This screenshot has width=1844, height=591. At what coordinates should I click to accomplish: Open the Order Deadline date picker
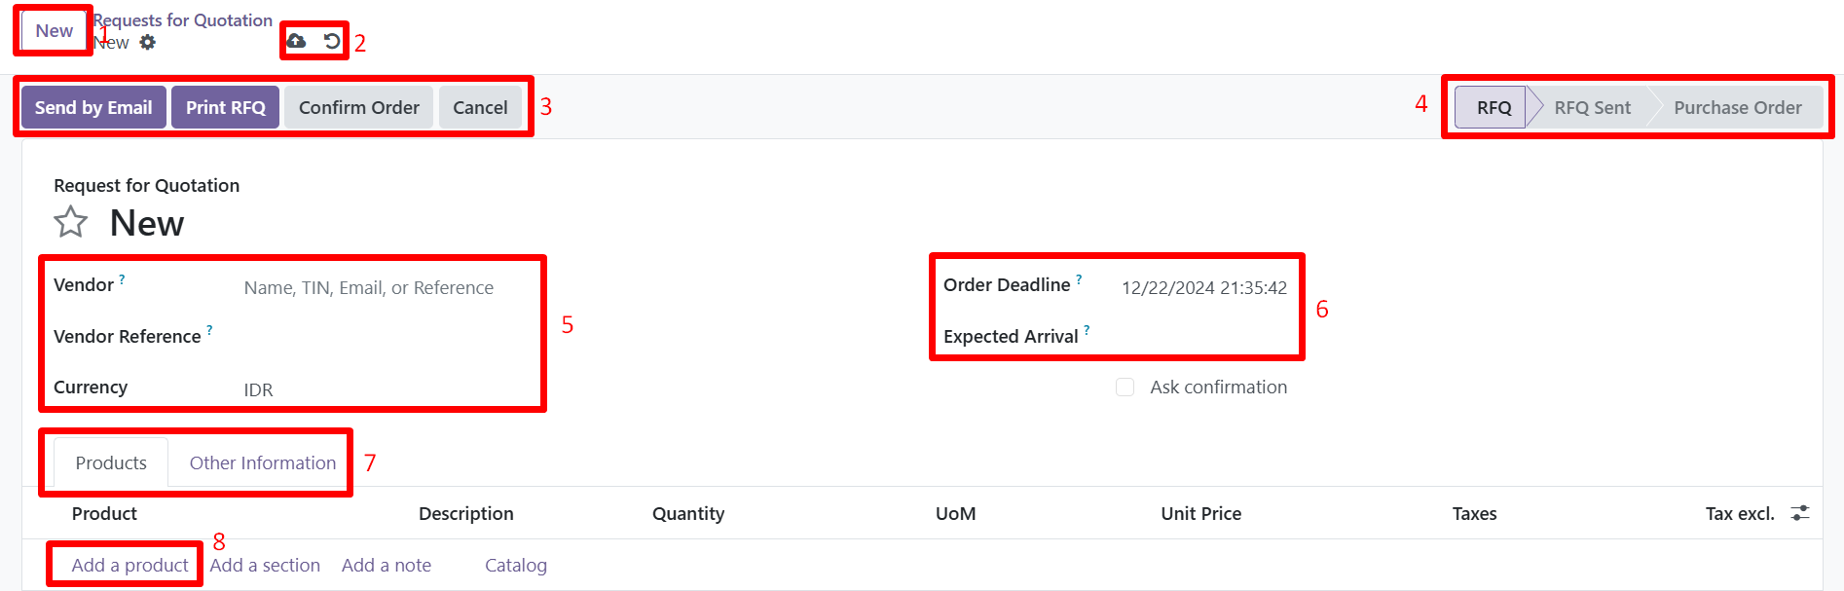1203,288
